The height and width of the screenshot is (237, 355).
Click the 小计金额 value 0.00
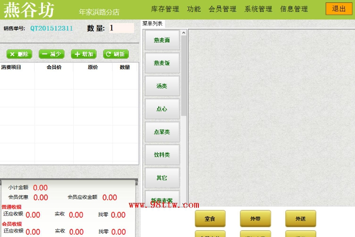(x=40, y=188)
